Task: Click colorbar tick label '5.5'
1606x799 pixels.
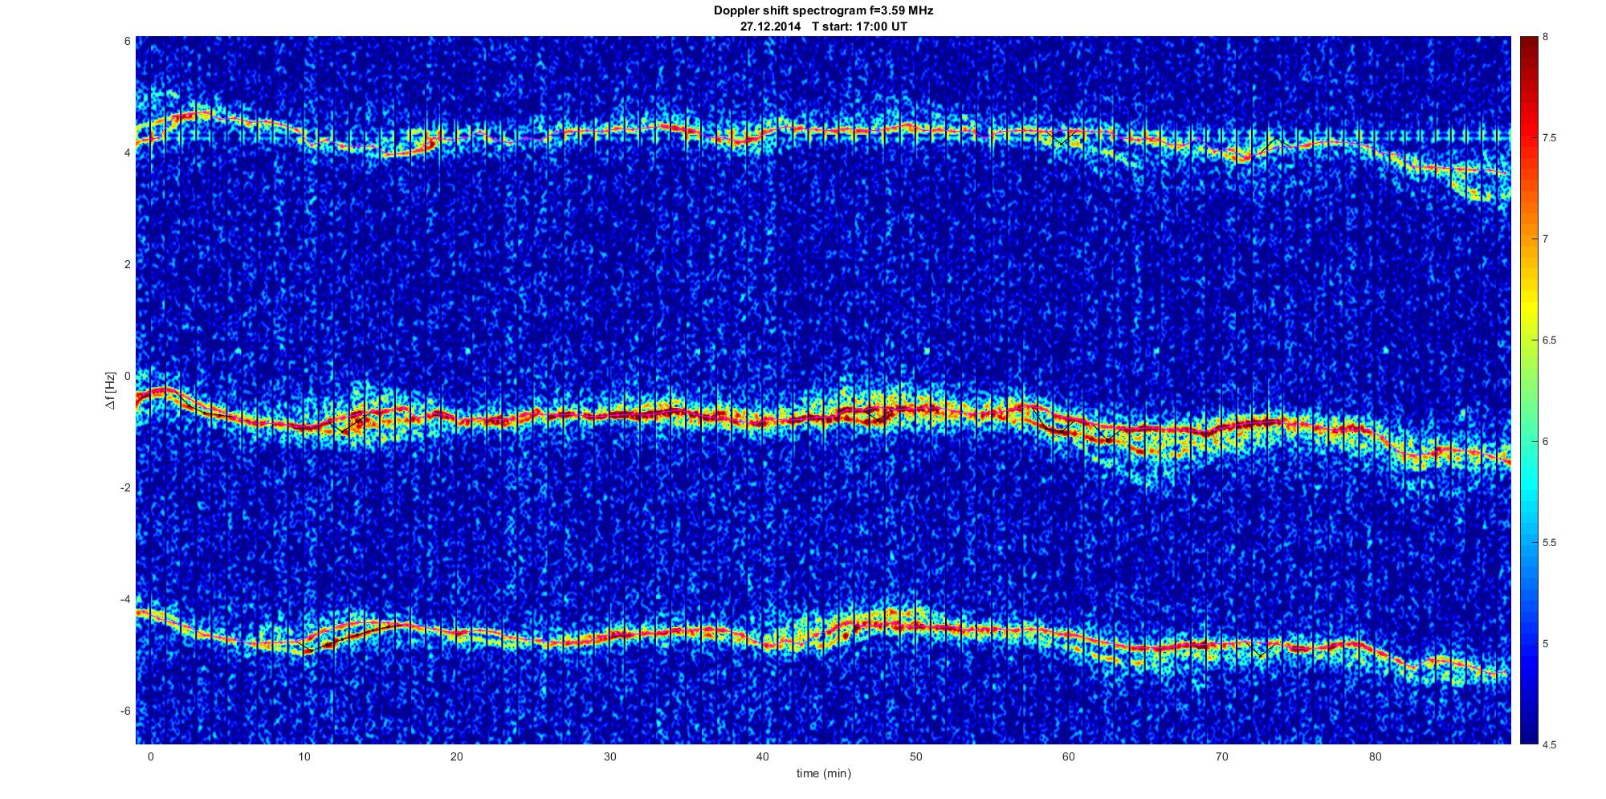Action: point(1549,543)
